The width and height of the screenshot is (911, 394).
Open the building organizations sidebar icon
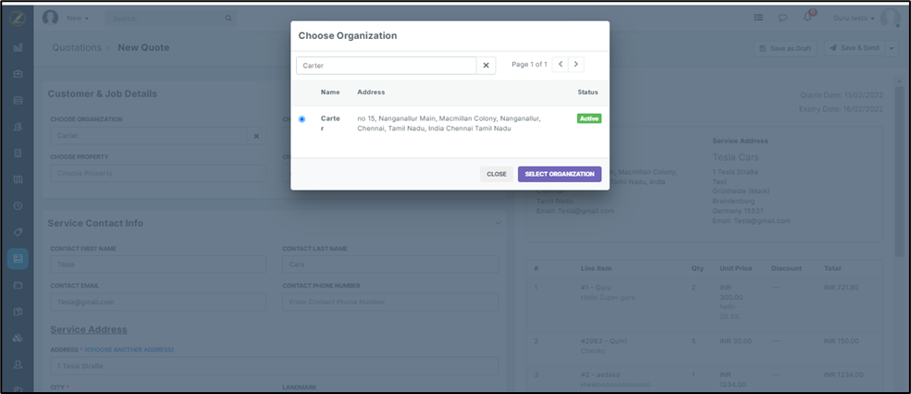18,153
